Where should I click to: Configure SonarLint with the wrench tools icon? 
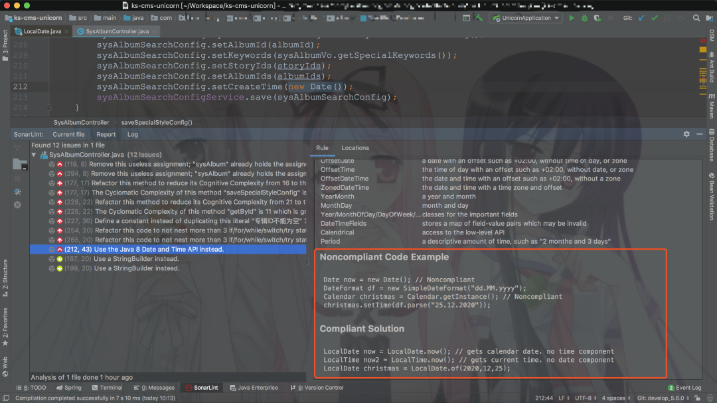coord(17,192)
